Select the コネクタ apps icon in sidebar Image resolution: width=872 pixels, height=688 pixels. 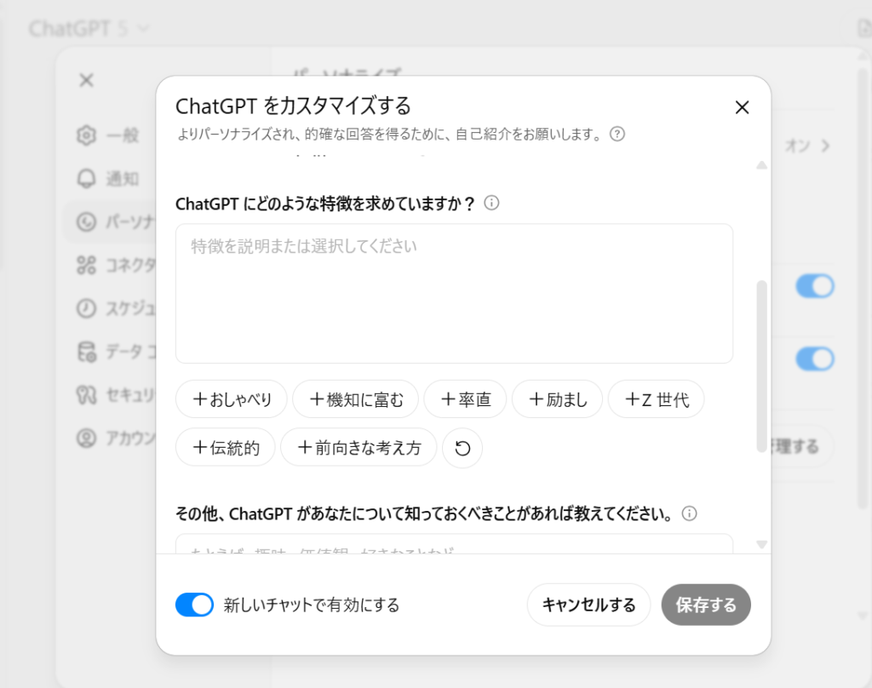tap(86, 266)
